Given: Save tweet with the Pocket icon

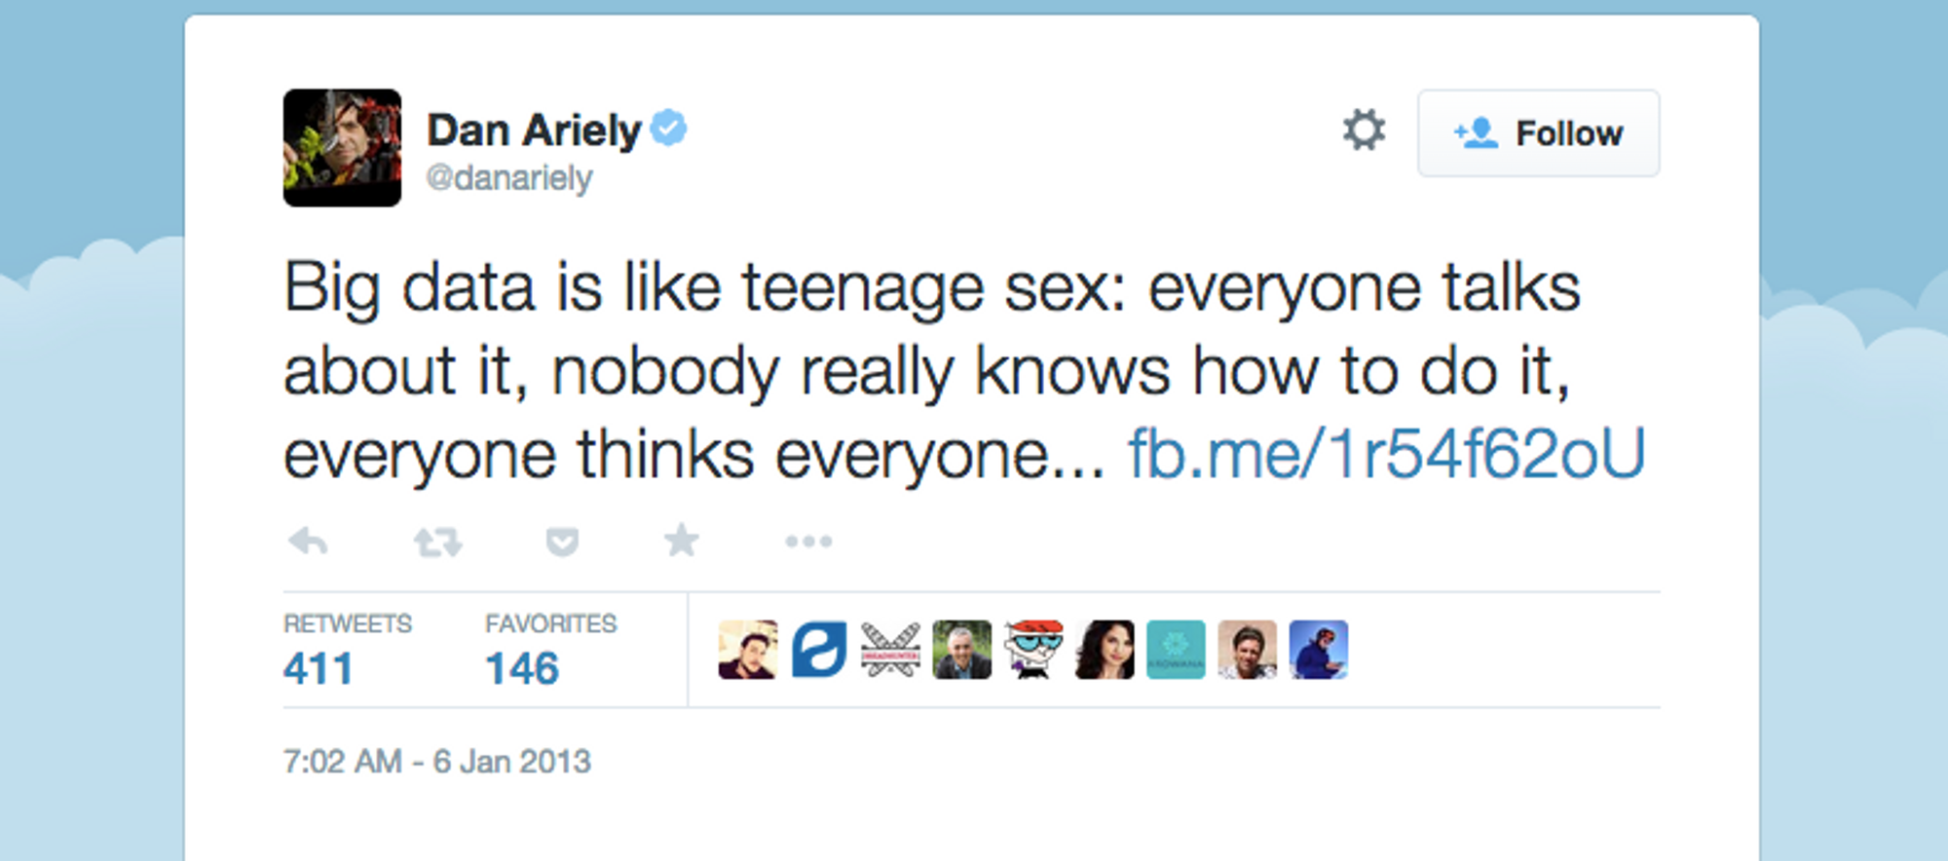Looking at the screenshot, I should 562,542.
